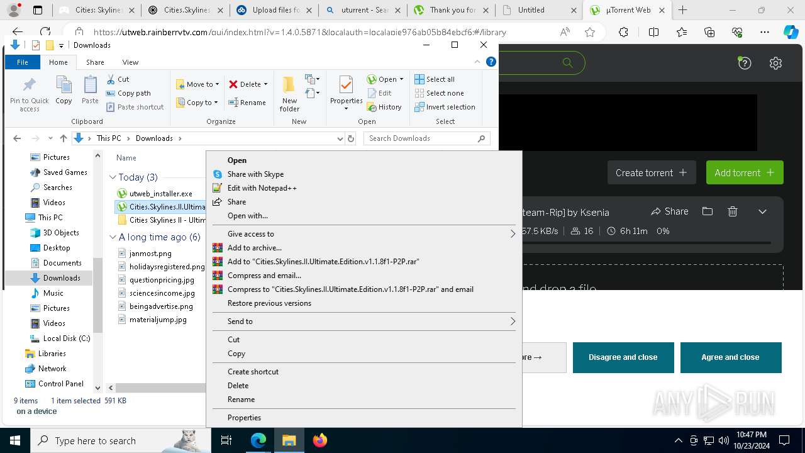Choose Share with Skype from context menu
Screen dimensions: 805x453
pyautogui.click(x=255, y=174)
